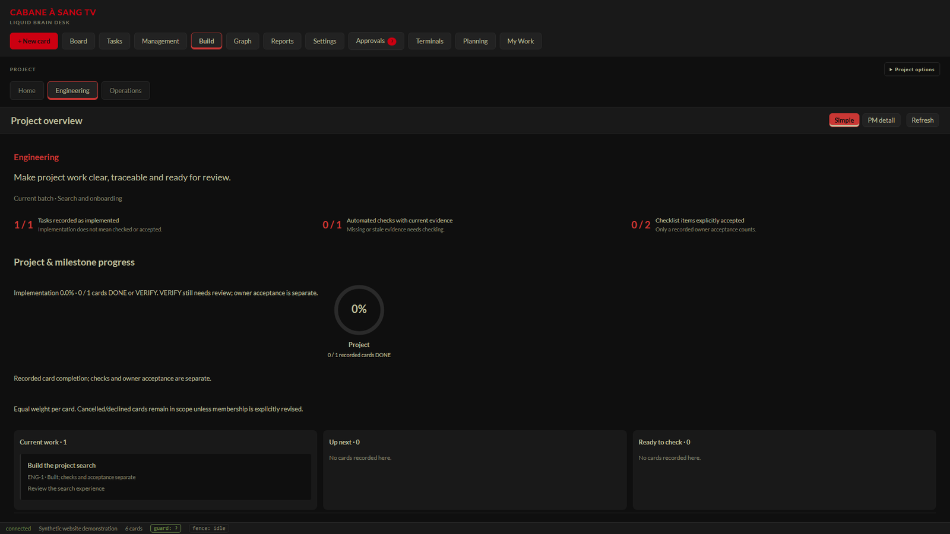Click the 0 / 2 checklist items count
The image size is (950, 534).
[x=641, y=225]
